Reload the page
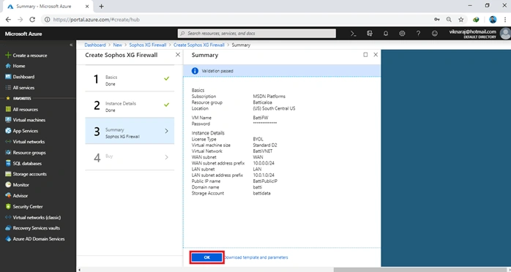511x272 pixels. click(x=32, y=20)
